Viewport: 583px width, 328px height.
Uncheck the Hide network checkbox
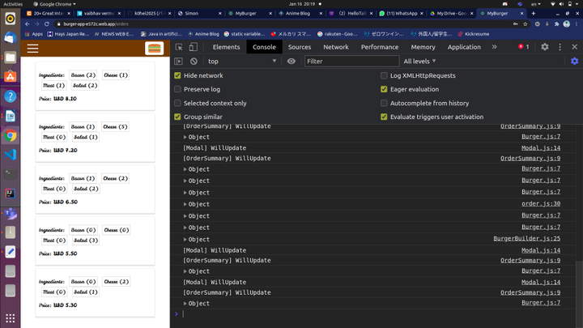[x=178, y=75]
